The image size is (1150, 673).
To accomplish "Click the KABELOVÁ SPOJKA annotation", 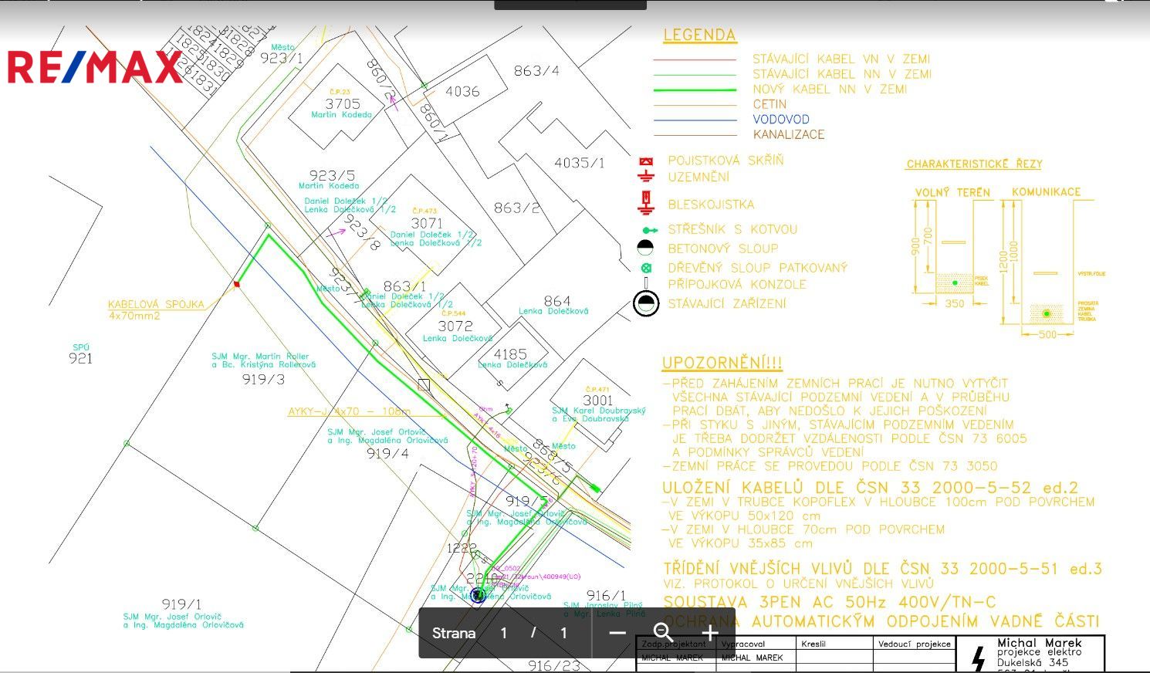I will (x=156, y=305).
